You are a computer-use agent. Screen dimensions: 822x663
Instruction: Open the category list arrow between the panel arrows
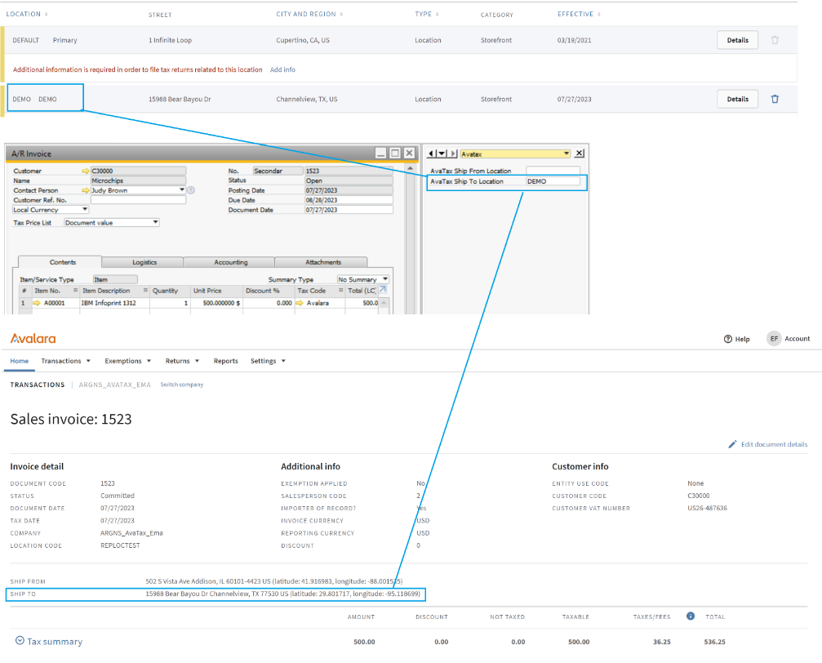click(x=442, y=154)
